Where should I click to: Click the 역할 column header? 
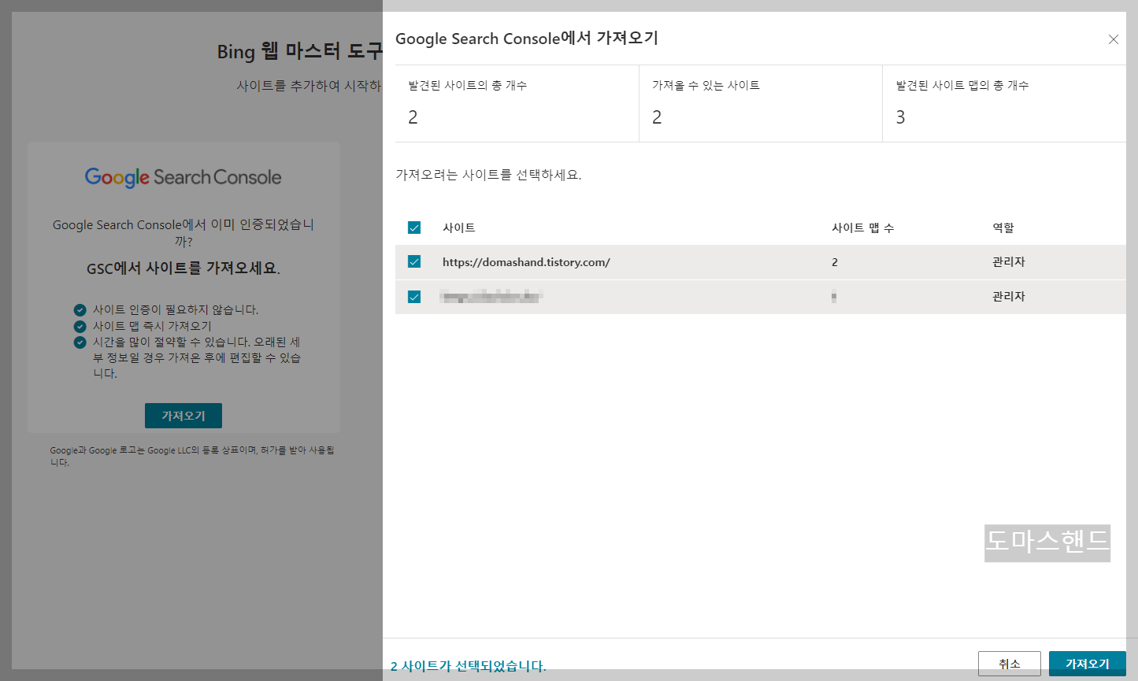(1003, 228)
